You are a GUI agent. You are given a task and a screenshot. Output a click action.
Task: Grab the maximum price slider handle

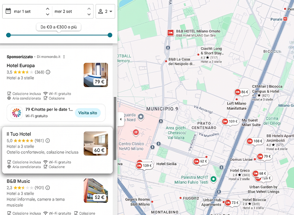[110, 35]
